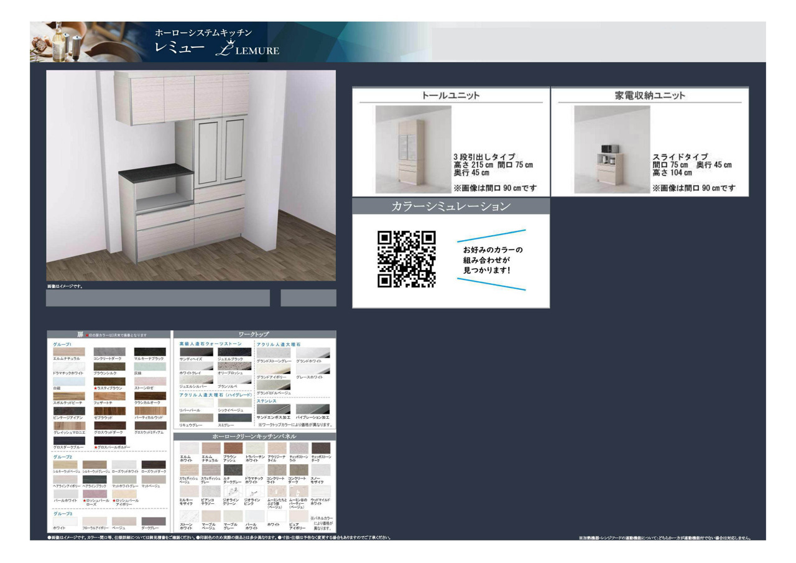796x563 pixels.
Task: Pick the スポルテッドビーチ door swatch
Action: click(69, 396)
